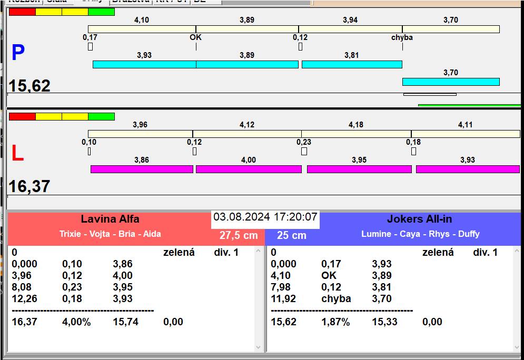Select the magenta bar labeled 3,93 in lane L

click(x=468, y=169)
